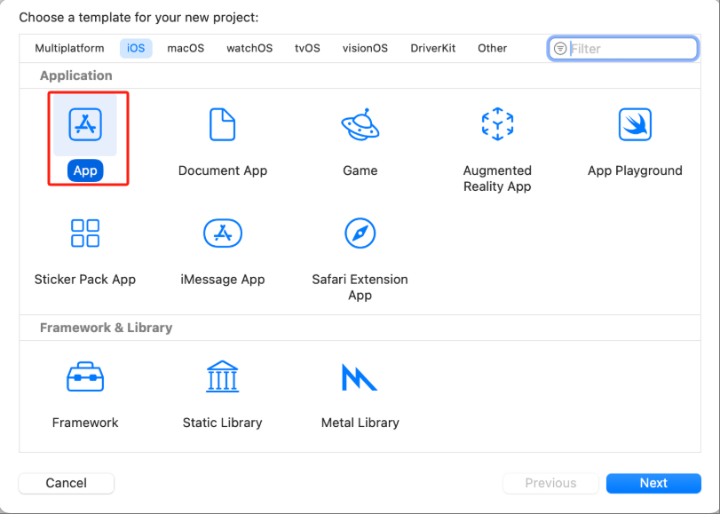Click the "Sticker Pack App" label
This screenshot has height=514, width=720.
[85, 280]
